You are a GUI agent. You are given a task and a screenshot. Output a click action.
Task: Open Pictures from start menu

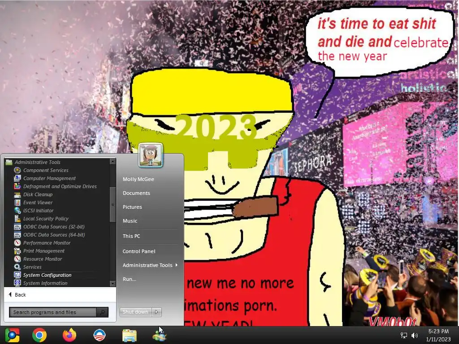tap(132, 207)
